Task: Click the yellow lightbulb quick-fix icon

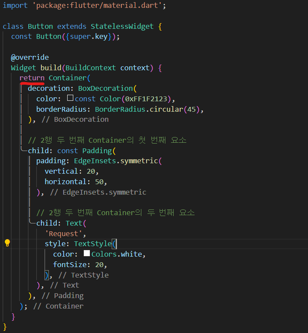Action: pyautogui.click(x=7, y=243)
